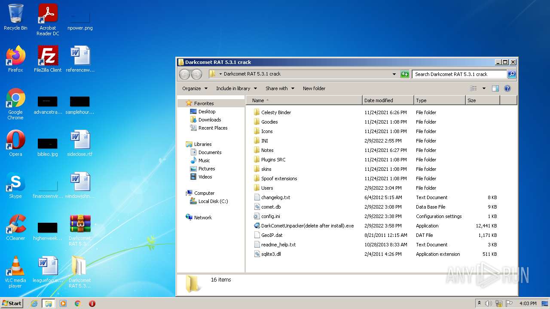
Task: Select Favorites in navigation pane
Action: coord(204,103)
